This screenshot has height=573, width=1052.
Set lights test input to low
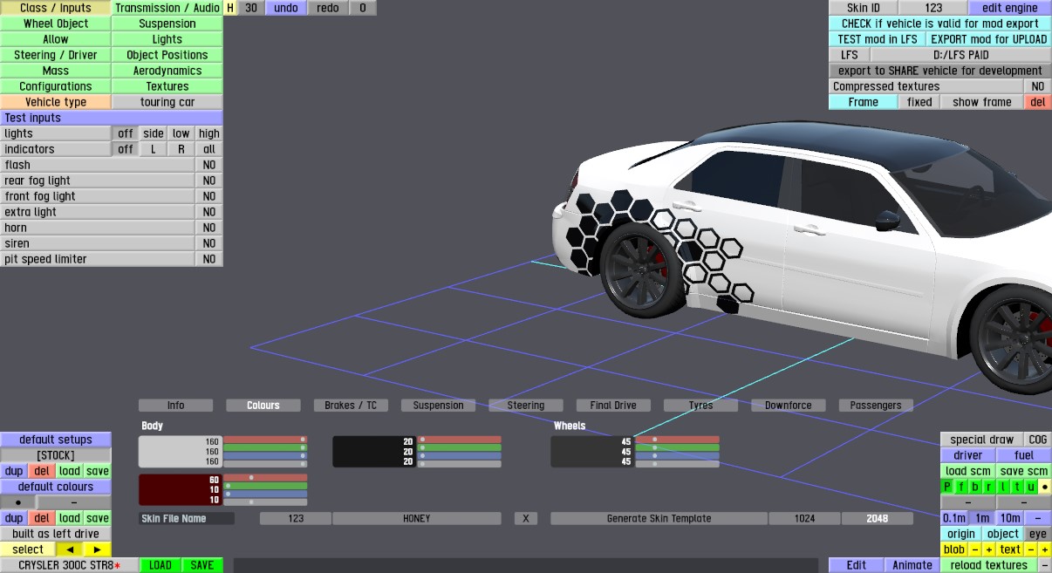181,133
